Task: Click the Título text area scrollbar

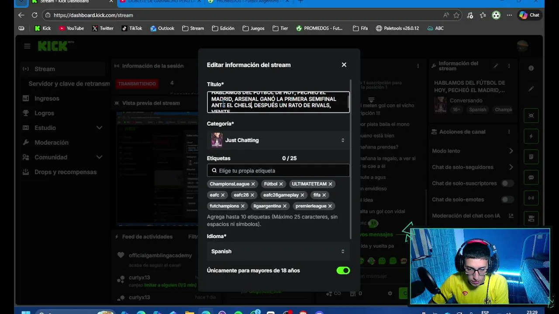Action: click(348, 102)
